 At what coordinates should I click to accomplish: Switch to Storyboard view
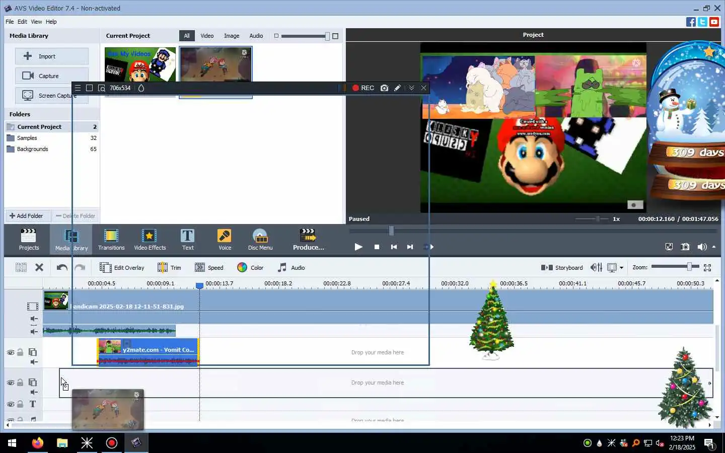pos(562,268)
